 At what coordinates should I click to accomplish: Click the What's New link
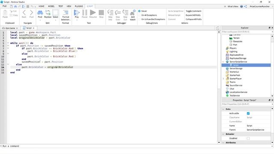point(233,6)
